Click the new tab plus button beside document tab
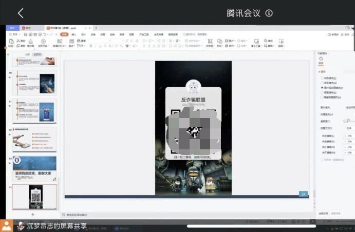This screenshot has height=232, width=355. tap(96, 28)
